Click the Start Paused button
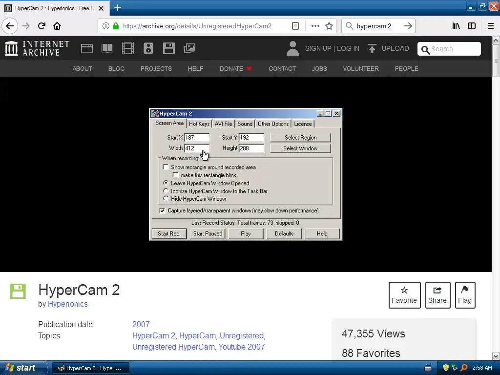This screenshot has height=375, width=500. pyautogui.click(x=208, y=233)
